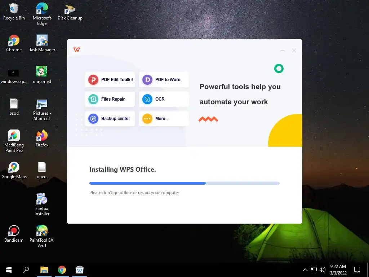
Task: Select the Bandicam desktop shortcut
Action: coord(14,234)
